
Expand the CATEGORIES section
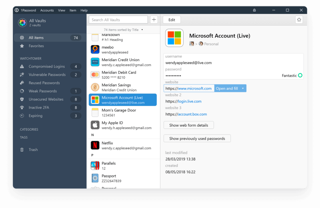click(29, 129)
